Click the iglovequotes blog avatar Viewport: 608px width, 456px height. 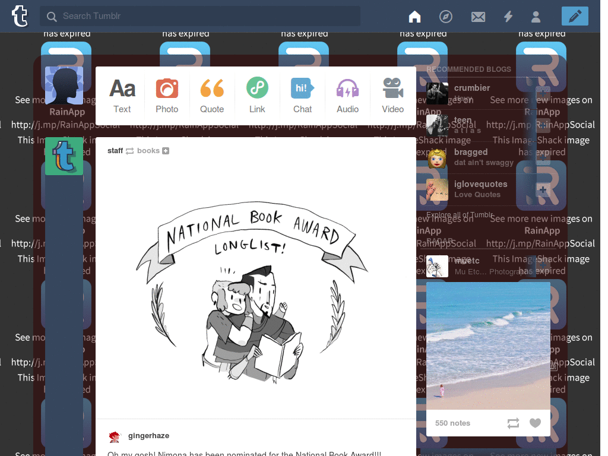[437, 189]
